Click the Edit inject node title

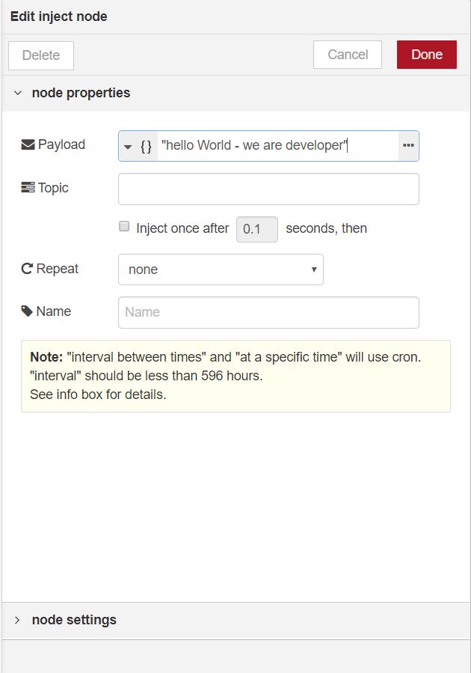pyautogui.click(x=59, y=16)
